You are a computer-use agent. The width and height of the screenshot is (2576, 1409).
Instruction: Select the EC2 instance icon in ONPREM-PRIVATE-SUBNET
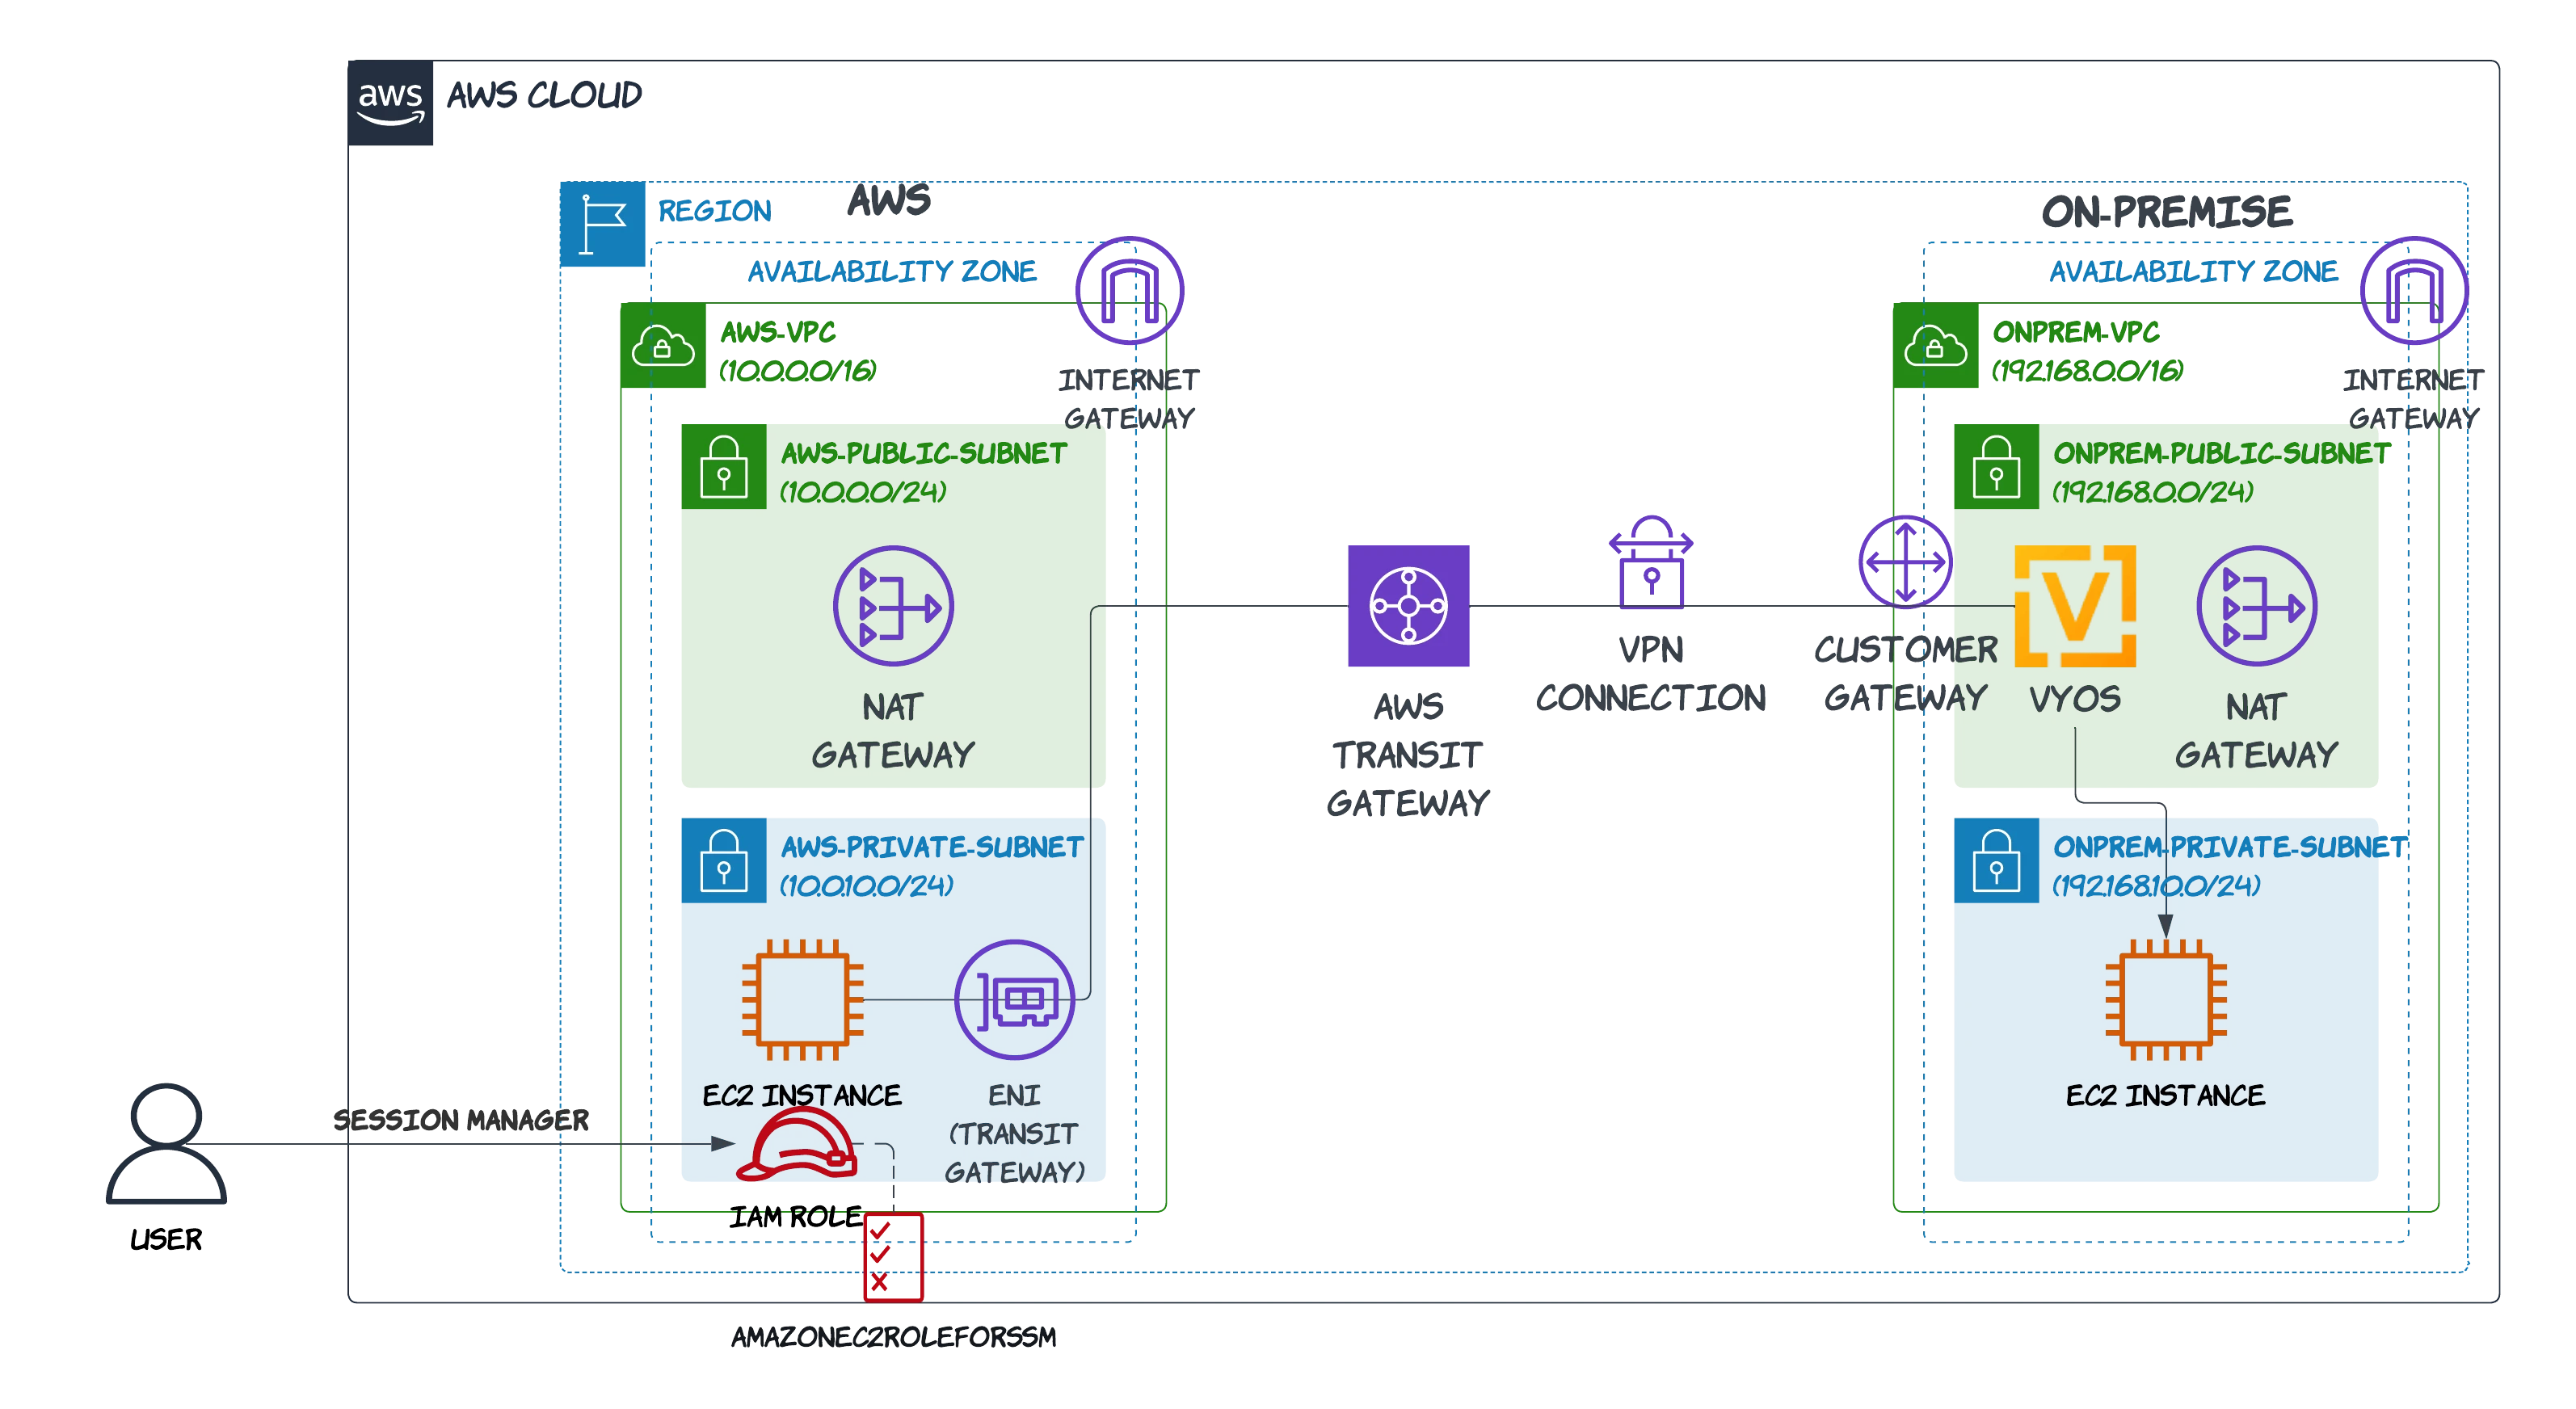pyautogui.click(x=2165, y=999)
